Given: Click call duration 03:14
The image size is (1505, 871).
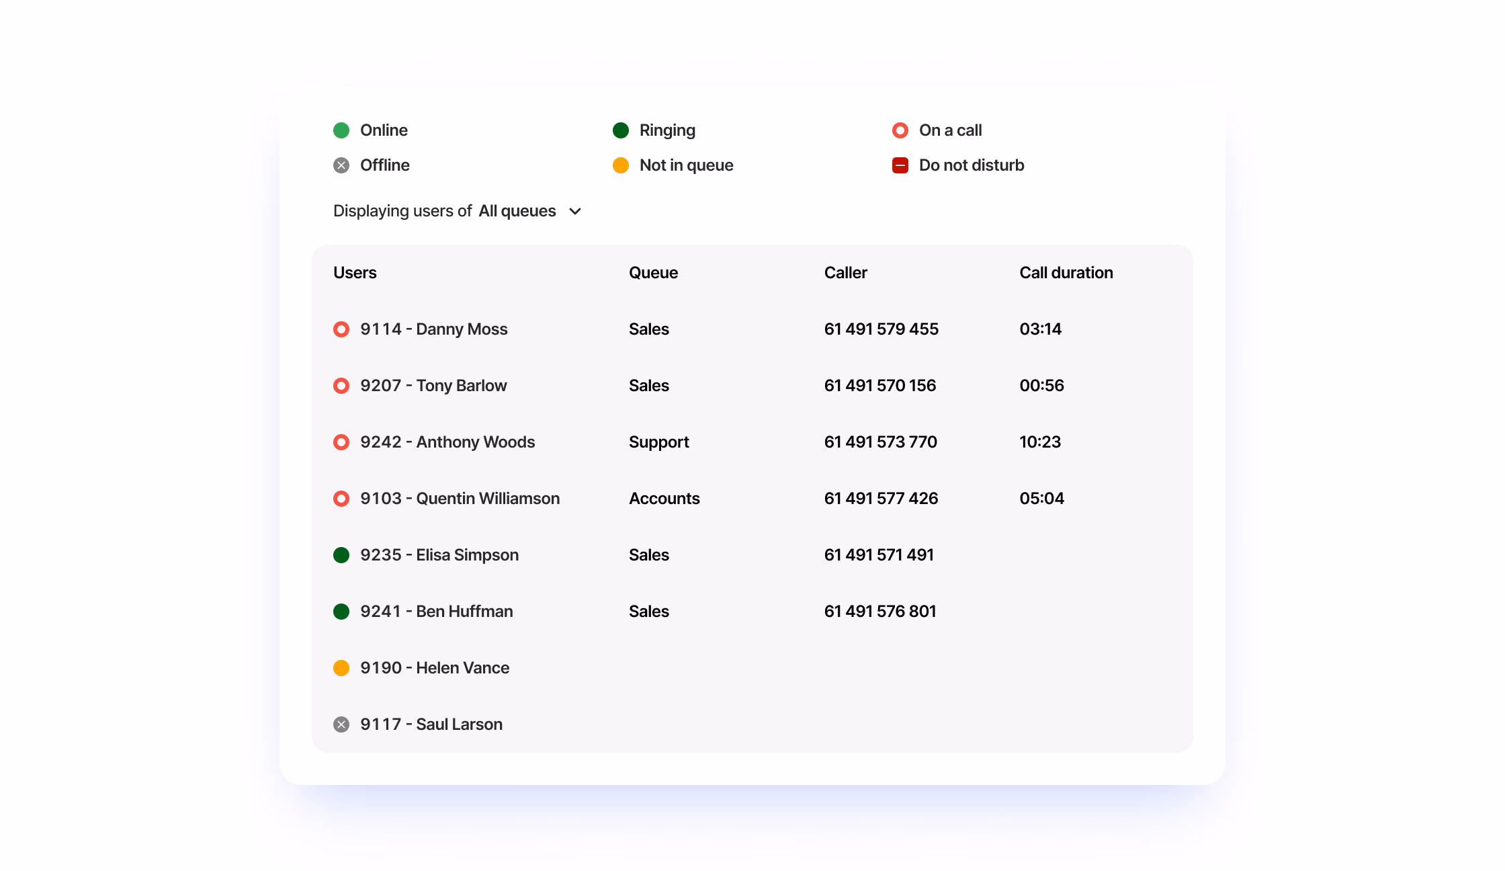Looking at the screenshot, I should pos(1041,329).
